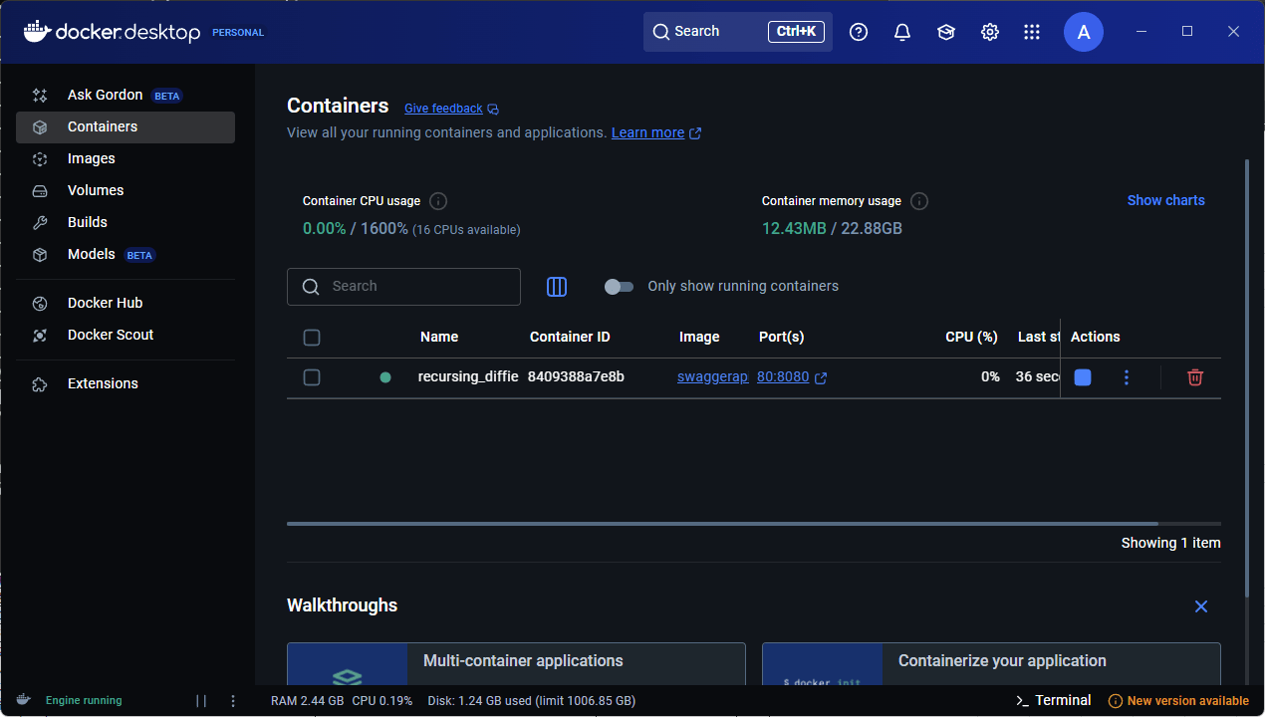The image size is (1265, 717).
Task: Select the recursing_diffie row checkbox
Action: [312, 377]
